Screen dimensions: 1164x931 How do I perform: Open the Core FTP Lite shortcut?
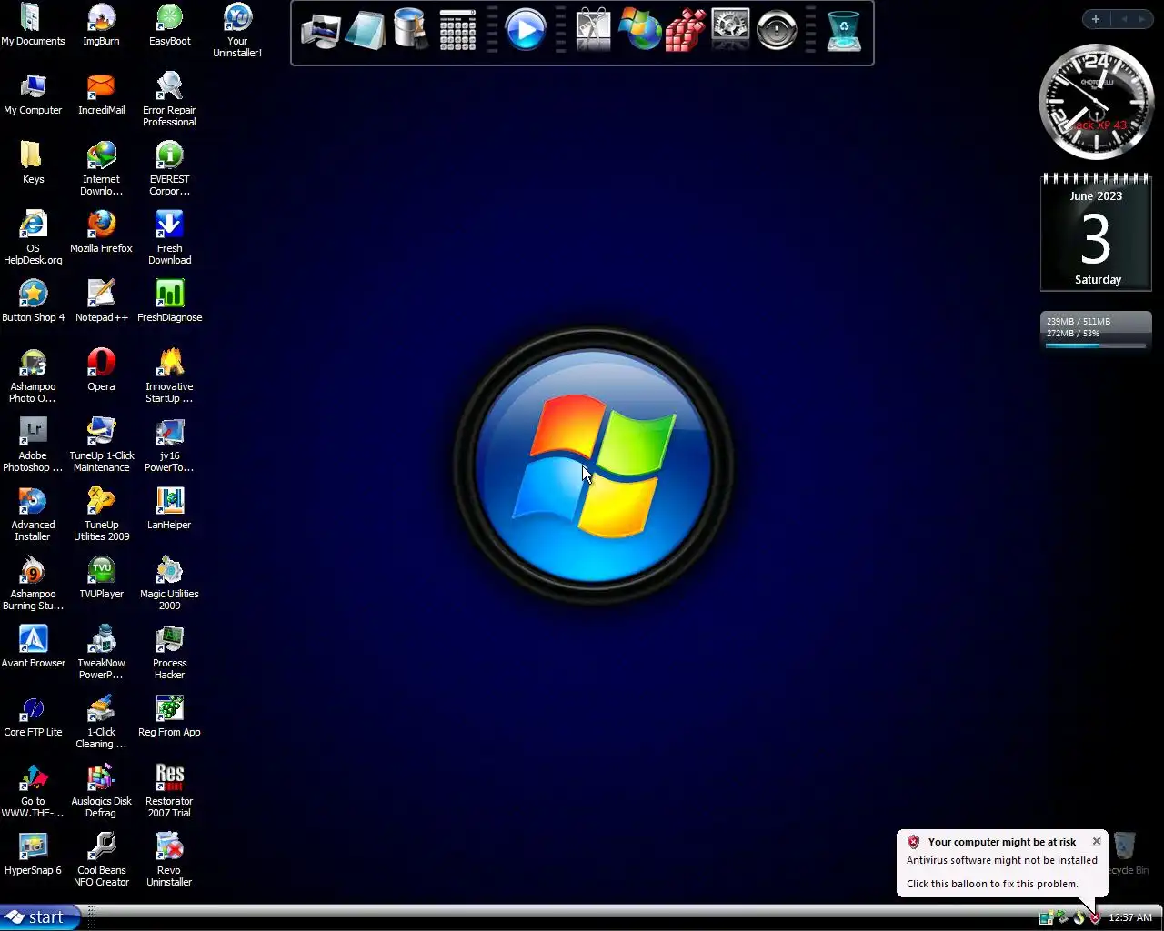[x=33, y=716]
